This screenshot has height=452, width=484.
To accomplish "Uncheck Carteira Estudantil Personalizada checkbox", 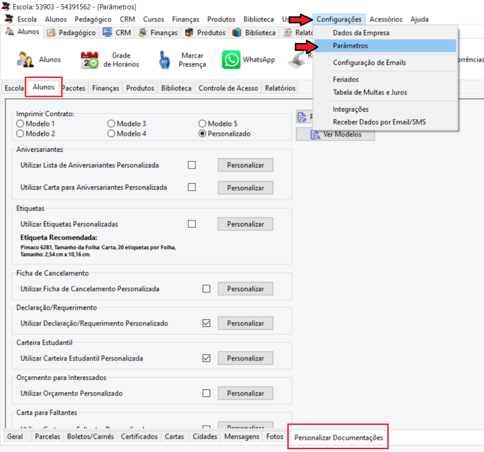I will [207, 358].
